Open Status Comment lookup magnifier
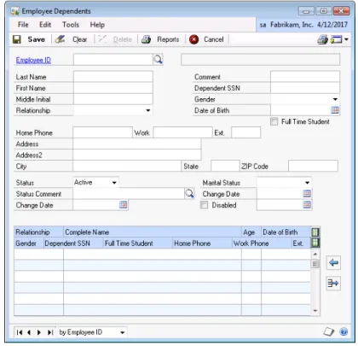 [189, 194]
